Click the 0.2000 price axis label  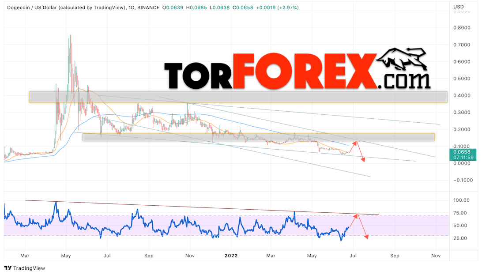(462, 129)
